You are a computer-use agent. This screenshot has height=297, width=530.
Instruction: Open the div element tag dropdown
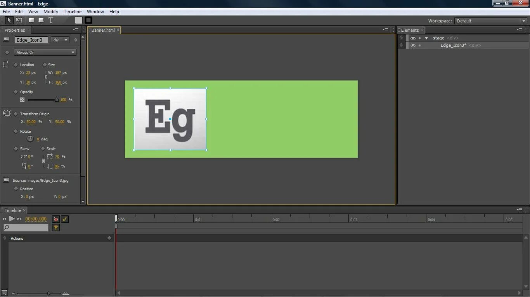[x=61, y=40]
